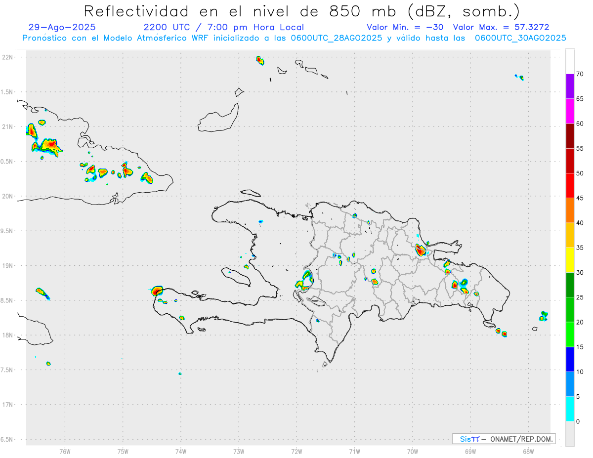Image resolution: width=593 pixels, height=458 pixels.
Task: Click the '15' value on the color scale
Action: 580,347
